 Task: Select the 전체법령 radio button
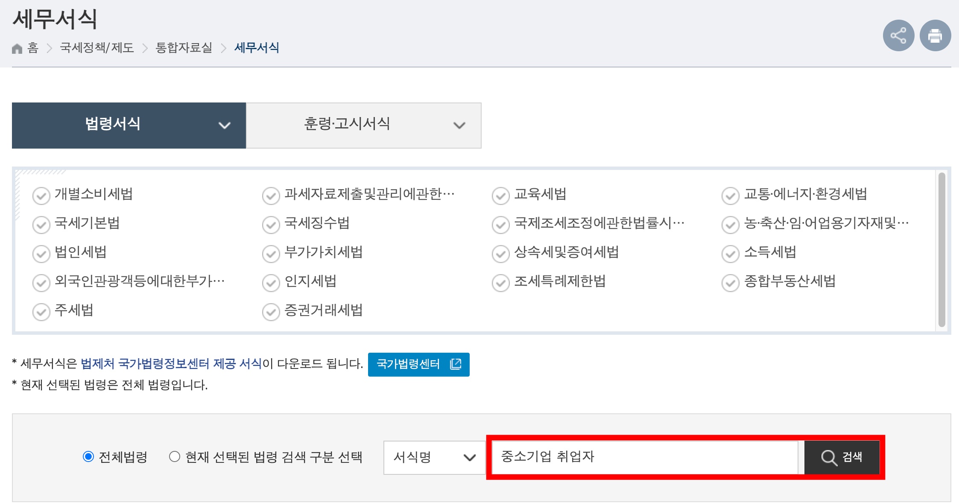[88, 457]
